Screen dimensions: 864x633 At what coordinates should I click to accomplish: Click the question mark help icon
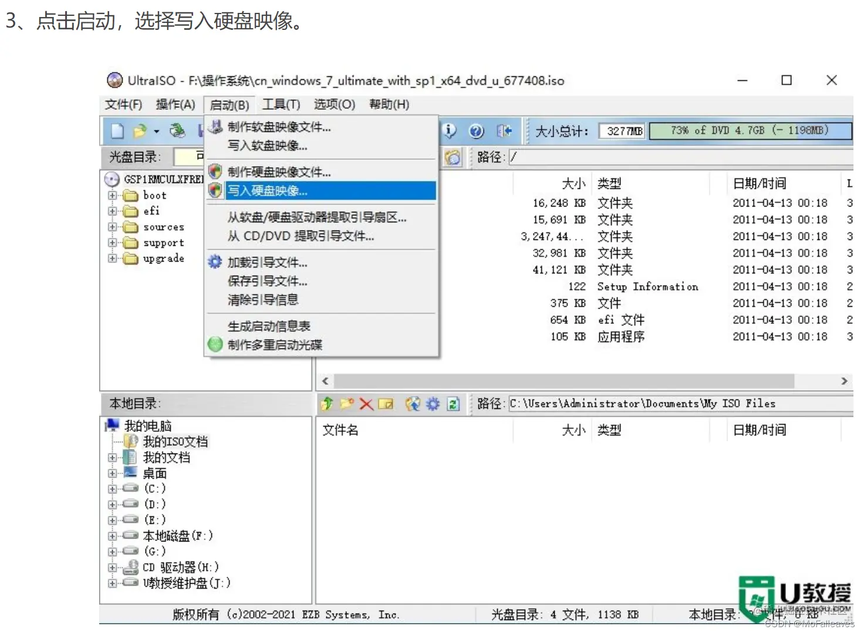coord(477,131)
